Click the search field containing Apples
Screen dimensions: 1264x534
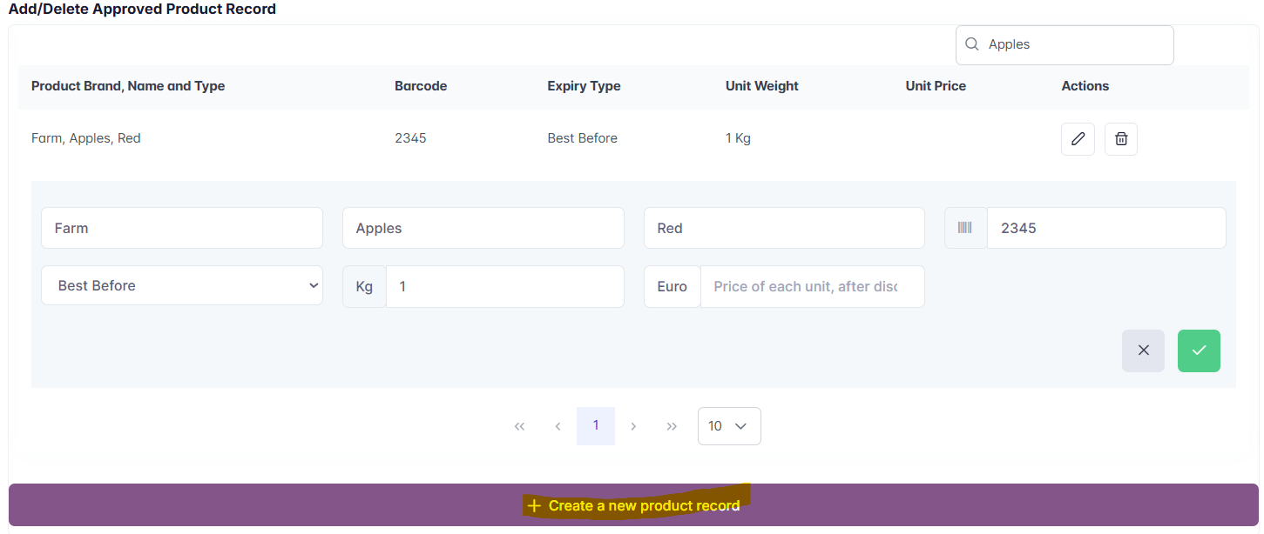tap(1076, 44)
